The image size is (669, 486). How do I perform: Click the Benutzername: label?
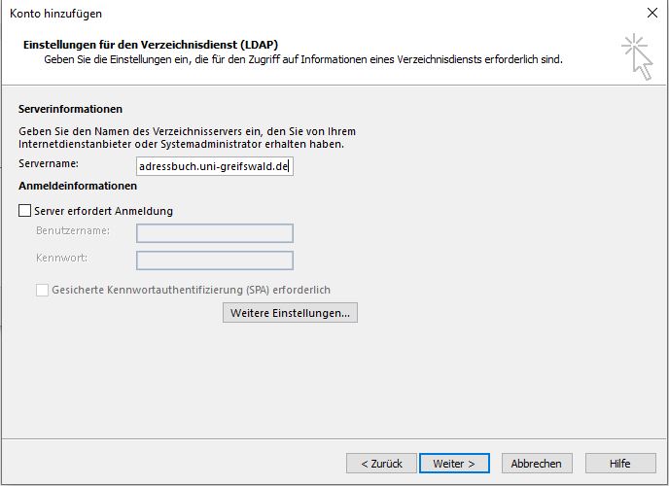[72, 231]
